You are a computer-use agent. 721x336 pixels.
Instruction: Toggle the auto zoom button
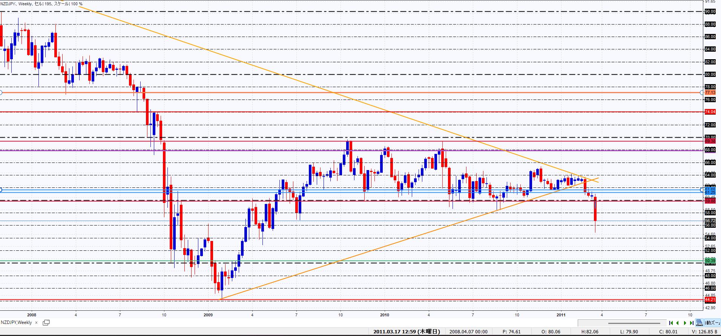[x=713, y=323]
